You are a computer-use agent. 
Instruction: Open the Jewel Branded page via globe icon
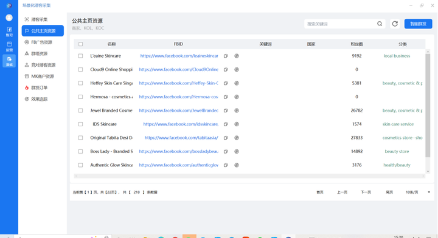[x=237, y=110]
